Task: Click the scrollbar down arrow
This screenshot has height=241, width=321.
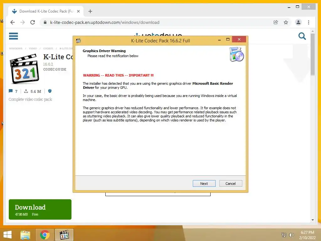Action: click(x=313, y=220)
